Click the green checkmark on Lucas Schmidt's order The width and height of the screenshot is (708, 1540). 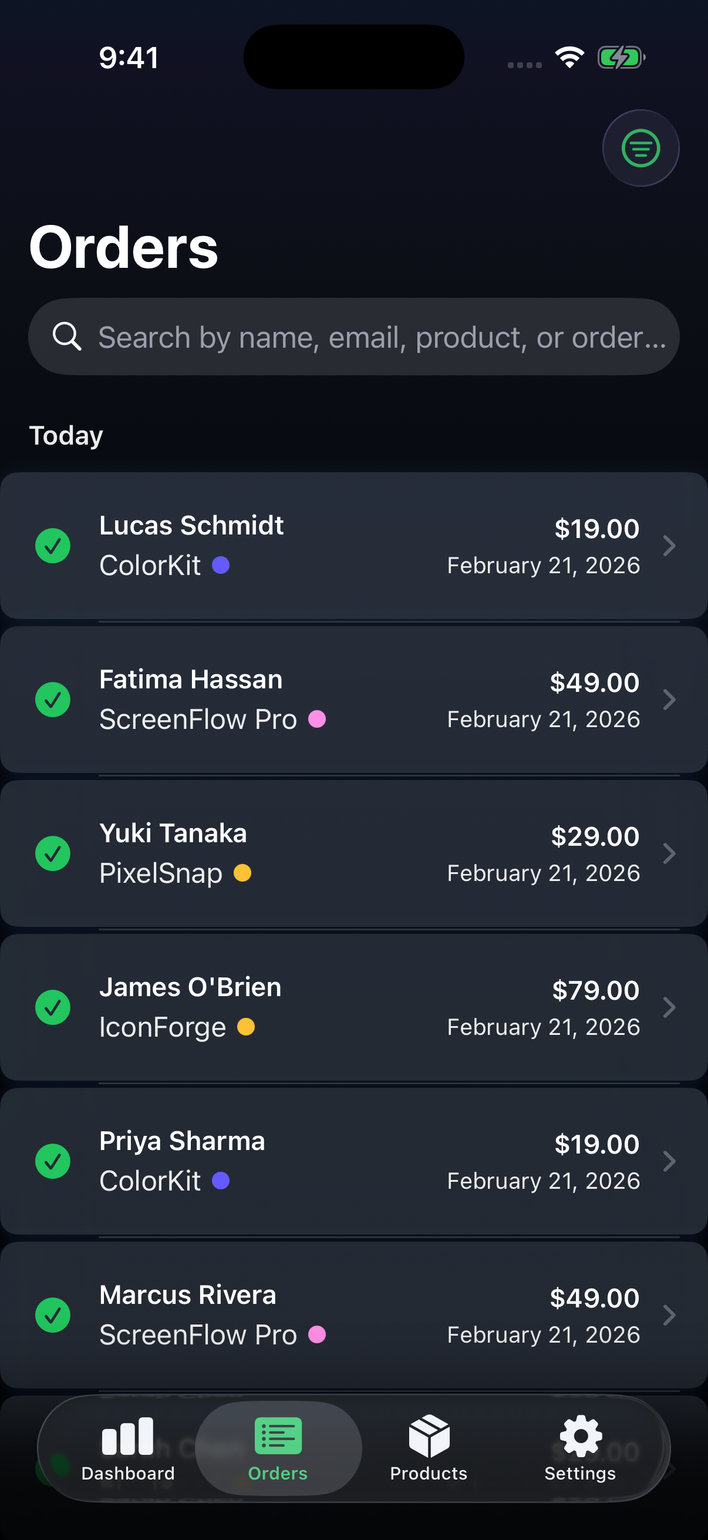click(x=53, y=544)
